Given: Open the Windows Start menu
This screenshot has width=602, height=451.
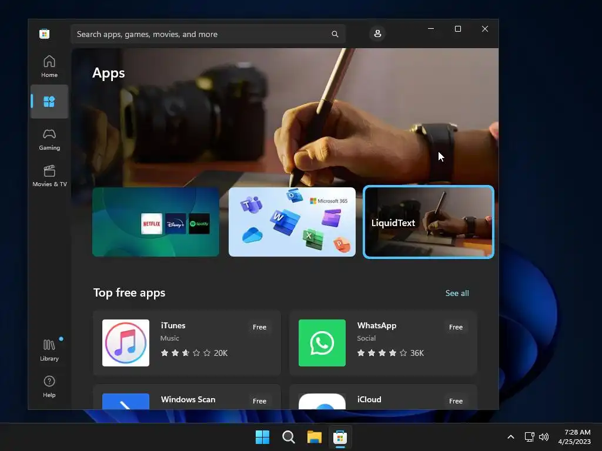Looking at the screenshot, I should click(263, 437).
